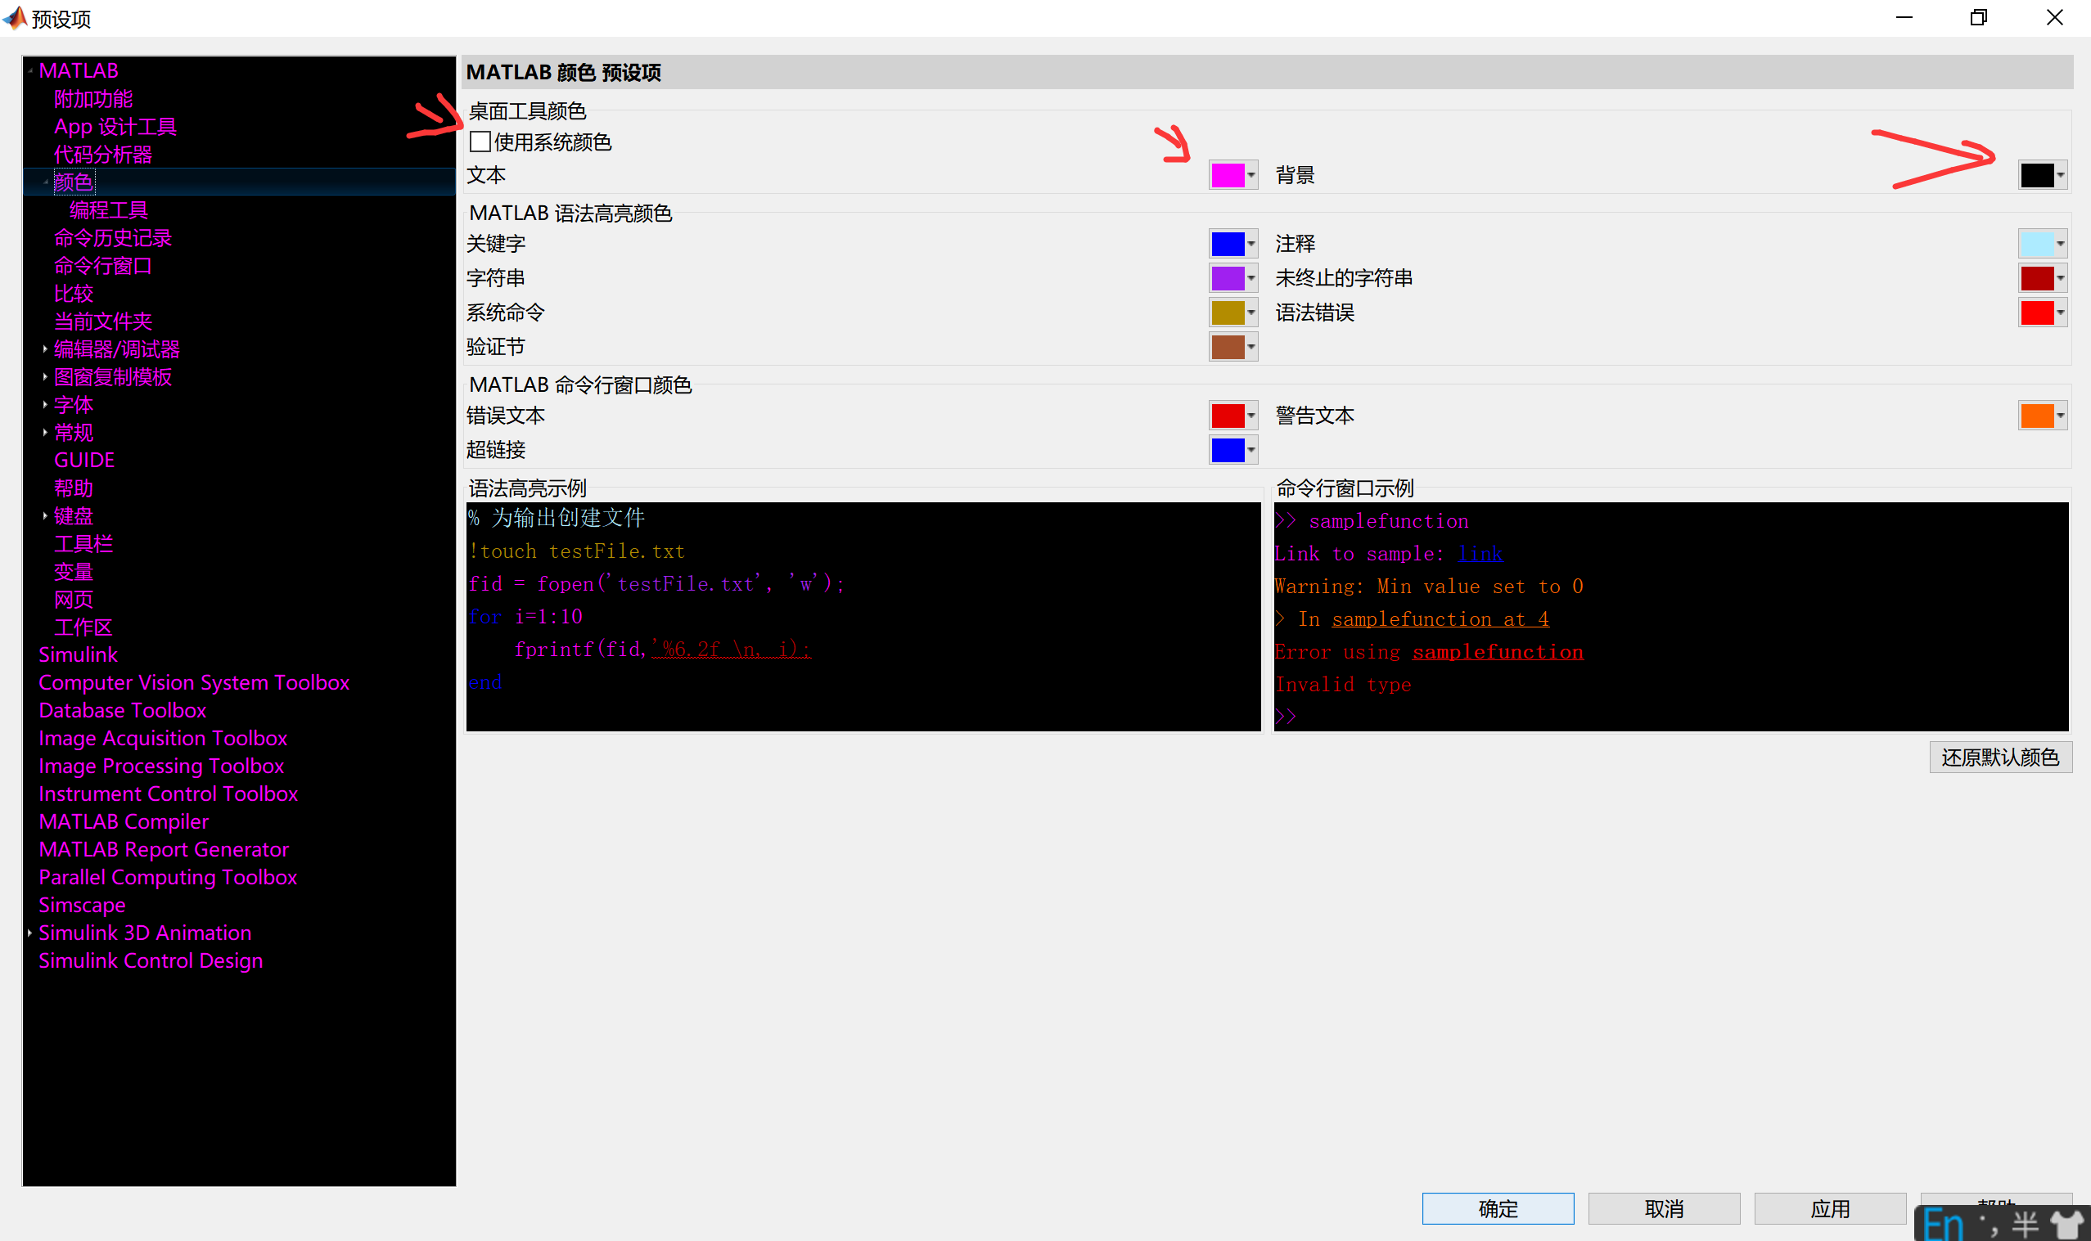
Task: Open 命令行窗口 preferences
Action: [103, 265]
